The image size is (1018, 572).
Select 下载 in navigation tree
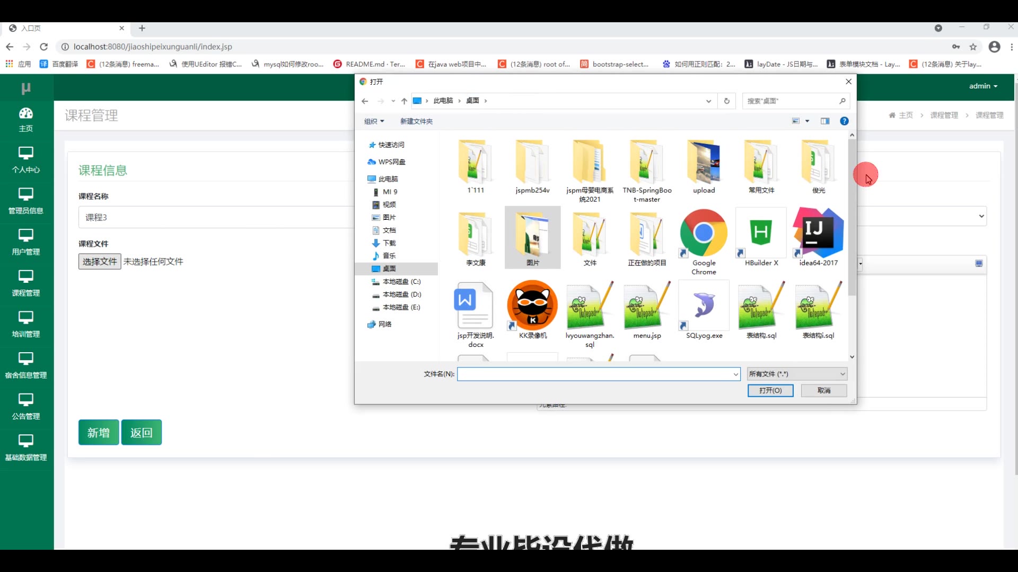384,243
